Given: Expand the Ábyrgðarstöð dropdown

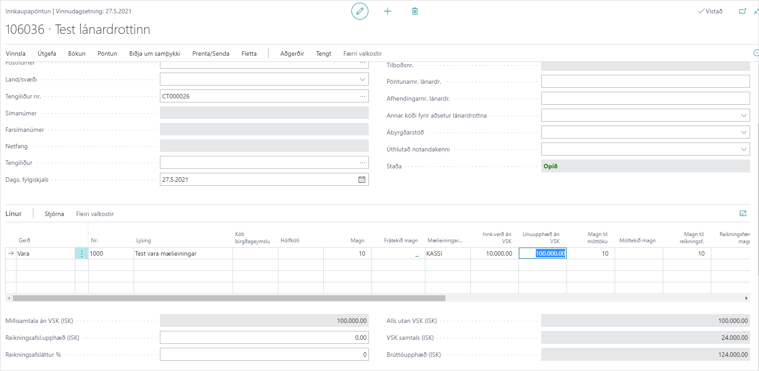Looking at the screenshot, I should (743, 132).
